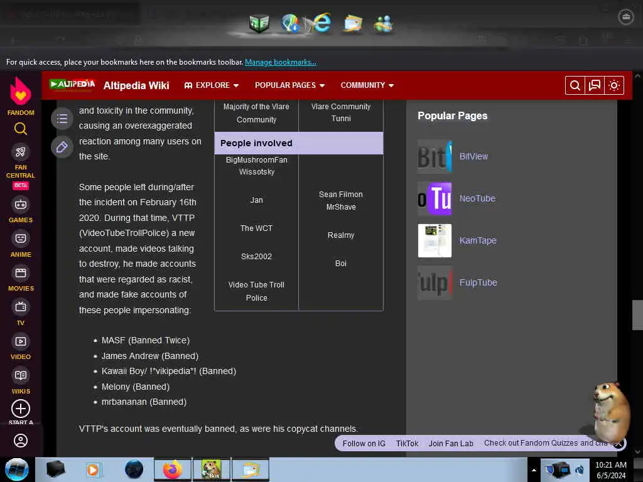Viewport: 643px width, 482px height.
Task: Click Altipedia Wiki title link
Action: point(136,85)
